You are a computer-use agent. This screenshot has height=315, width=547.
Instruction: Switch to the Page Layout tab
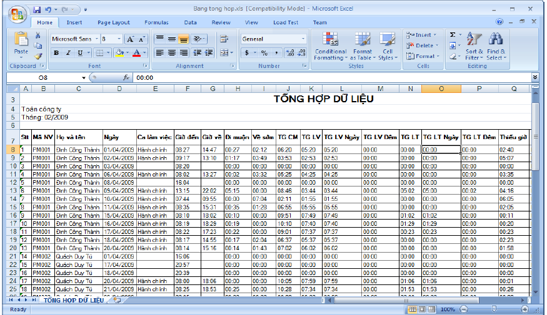(113, 22)
